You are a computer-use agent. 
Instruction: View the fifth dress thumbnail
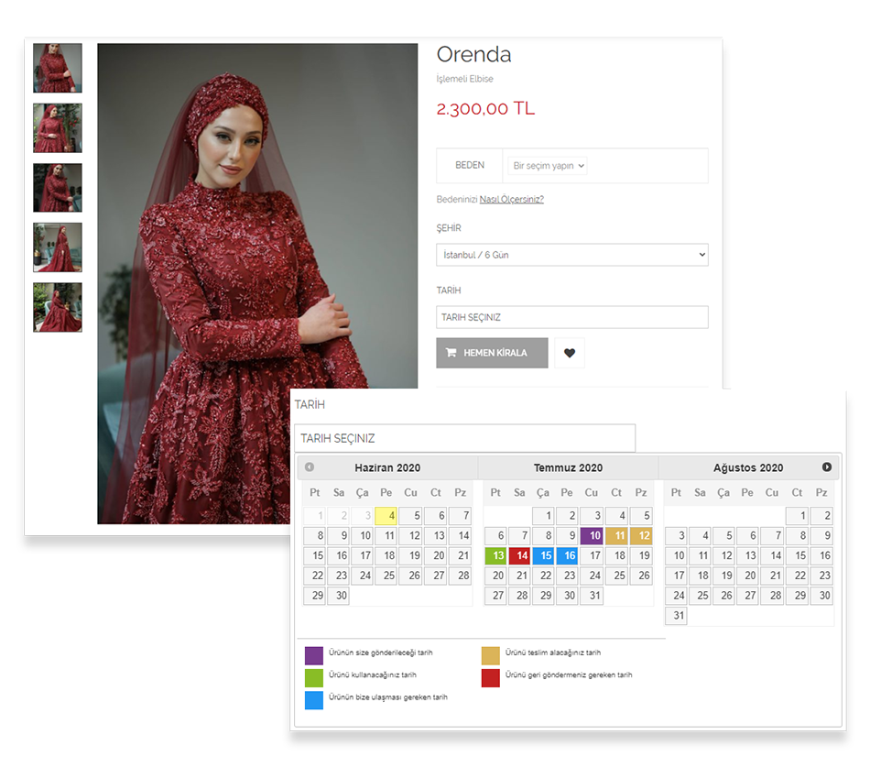click(x=58, y=307)
